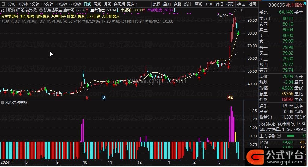
Task: Click the 外盘 value 16092
Action: point(287,99)
